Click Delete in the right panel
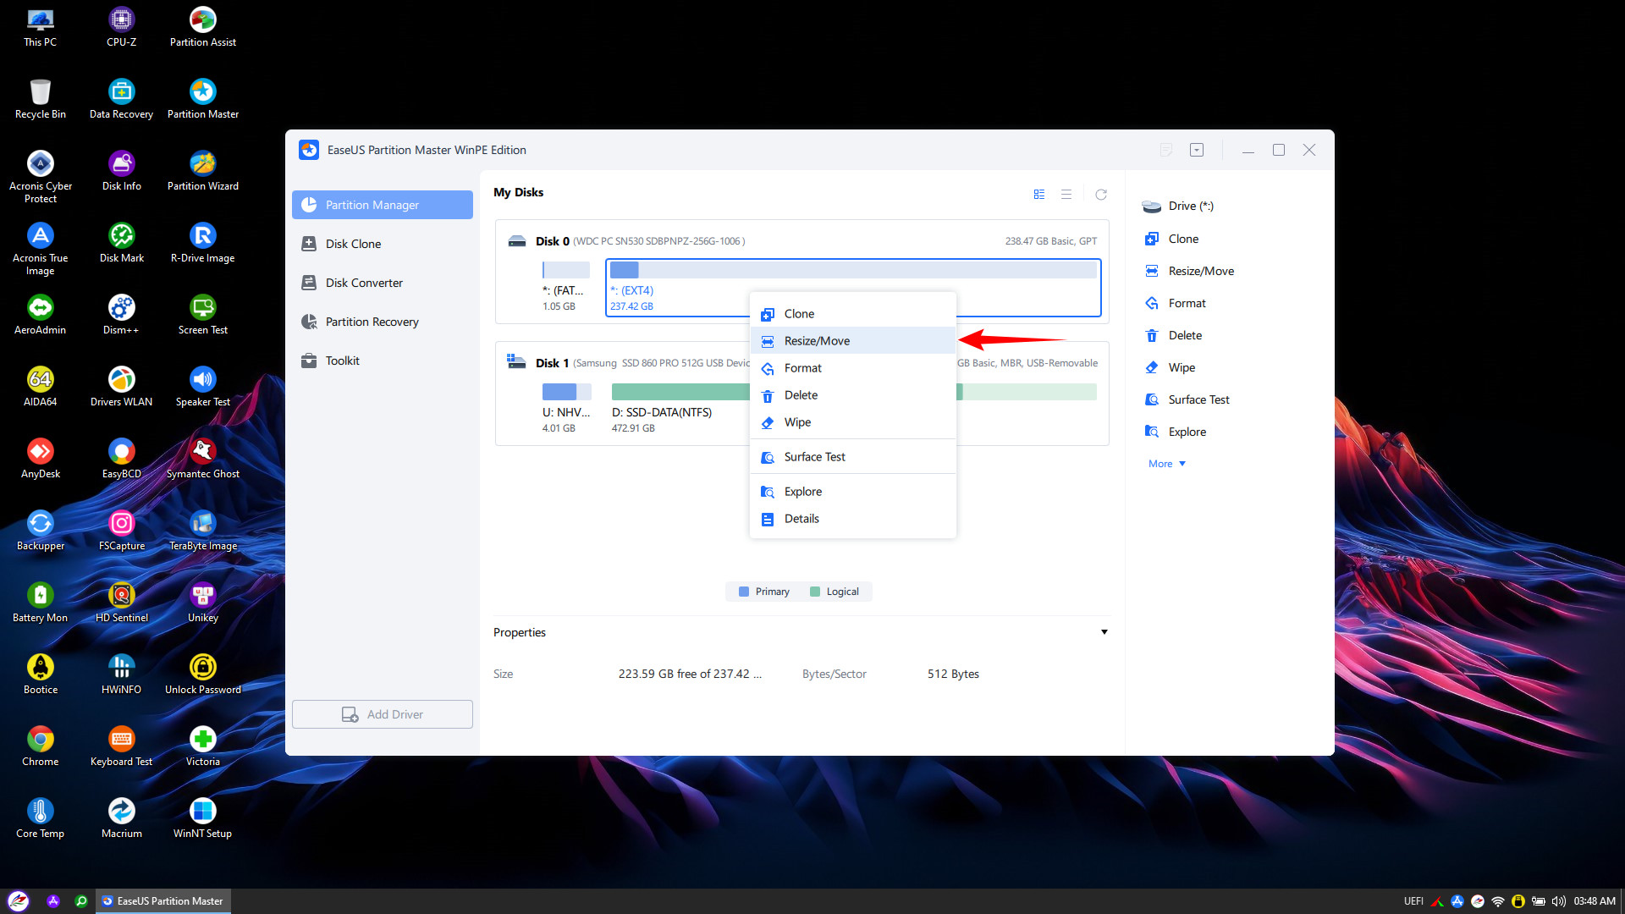This screenshot has height=914, width=1625. click(x=1185, y=335)
